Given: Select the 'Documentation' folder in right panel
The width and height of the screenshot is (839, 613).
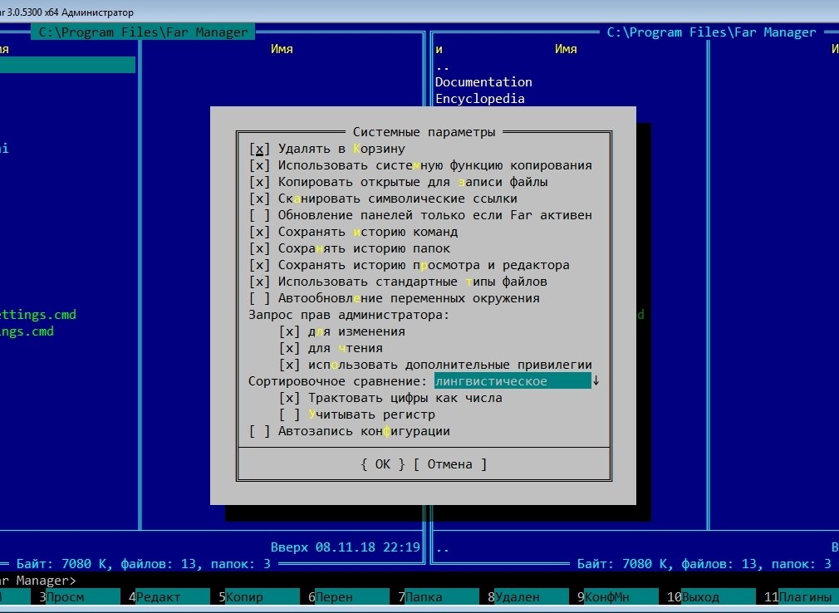Looking at the screenshot, I should [483, 82].
